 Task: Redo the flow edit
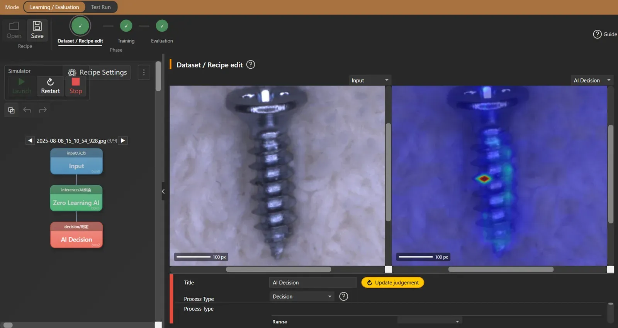click(42, 110)
